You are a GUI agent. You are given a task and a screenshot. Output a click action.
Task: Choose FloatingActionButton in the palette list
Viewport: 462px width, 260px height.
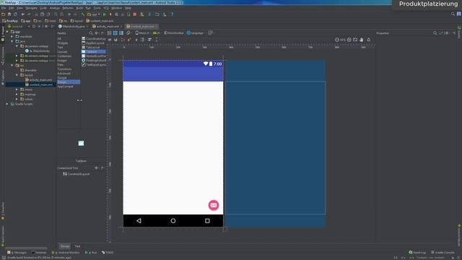click(x=94, y=60)
